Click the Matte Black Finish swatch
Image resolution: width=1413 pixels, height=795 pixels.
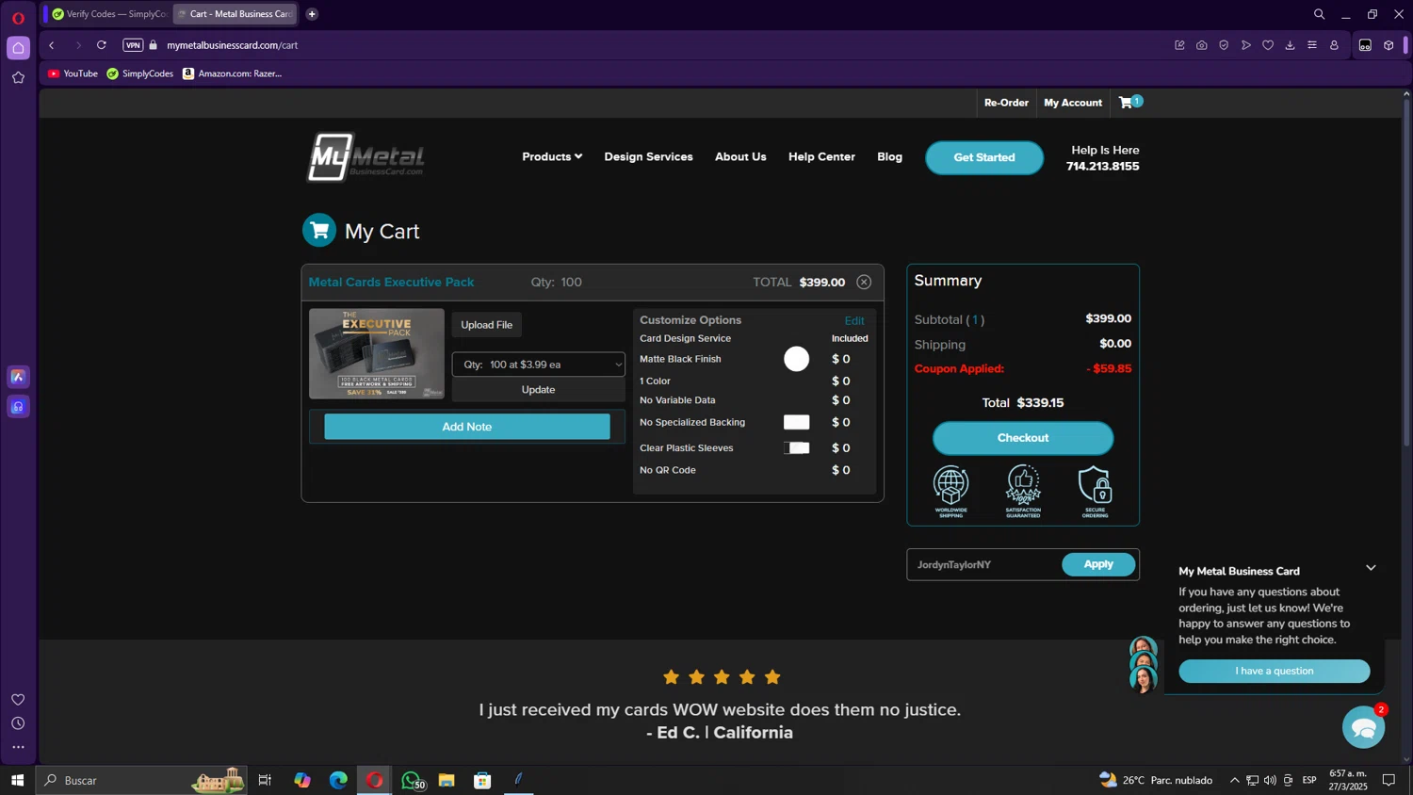pyautogui.click(x=796, y=359)
